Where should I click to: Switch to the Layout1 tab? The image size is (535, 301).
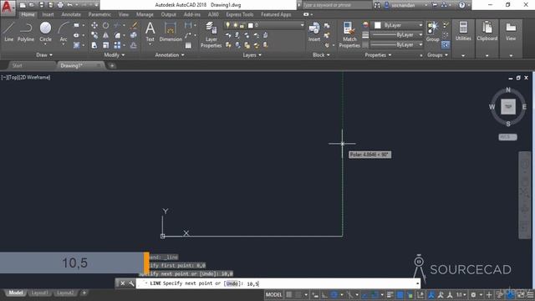pos(39,293)
